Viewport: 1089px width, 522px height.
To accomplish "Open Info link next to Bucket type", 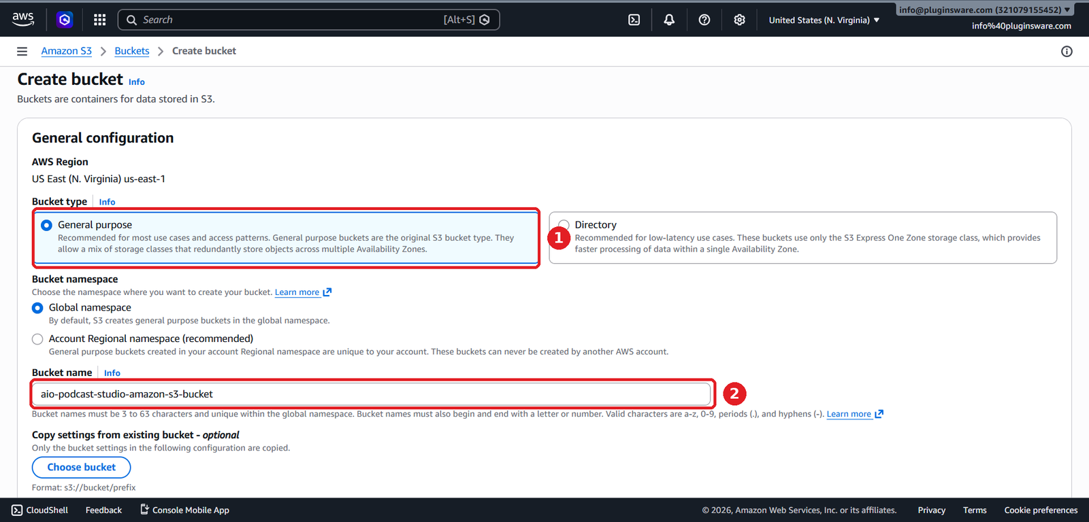I will tap(108, 202).
